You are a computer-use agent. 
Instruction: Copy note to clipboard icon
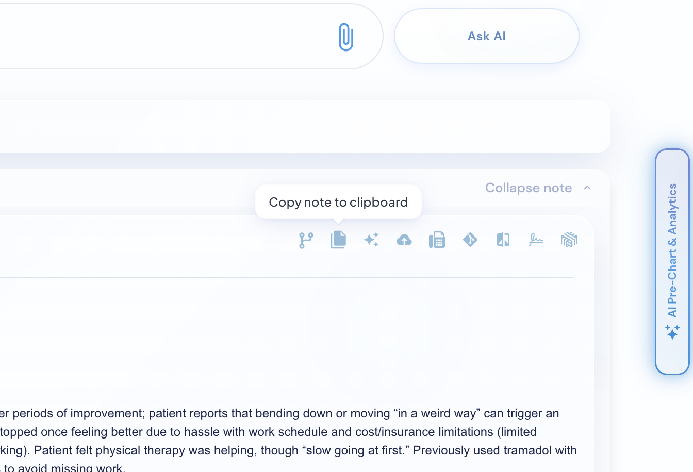click(x=338, y=240)
